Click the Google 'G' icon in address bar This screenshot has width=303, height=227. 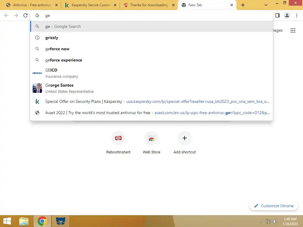[37, 15]
